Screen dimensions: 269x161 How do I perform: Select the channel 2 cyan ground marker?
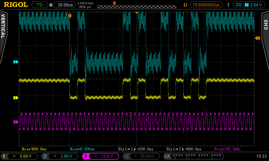(15, 62)
